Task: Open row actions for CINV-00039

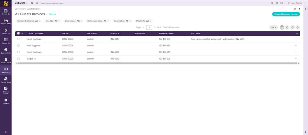Action: (x=295, y=59)
